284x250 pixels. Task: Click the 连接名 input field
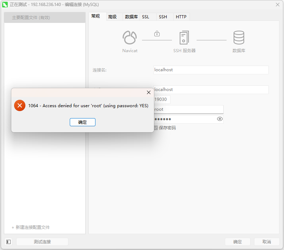tap(211, 70)
